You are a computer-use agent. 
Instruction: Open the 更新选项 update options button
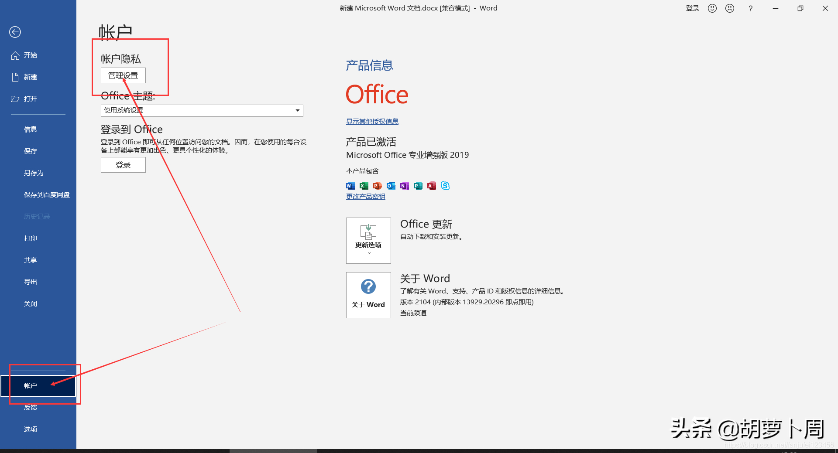[x=368, y=241]
